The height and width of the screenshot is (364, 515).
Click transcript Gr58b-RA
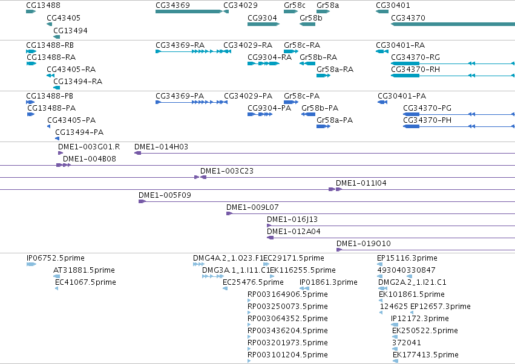(x=318, y=57)
